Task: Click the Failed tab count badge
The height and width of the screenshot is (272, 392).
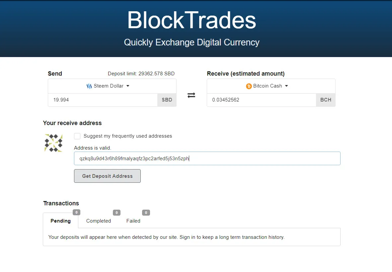Action: [x=146, y=213]
